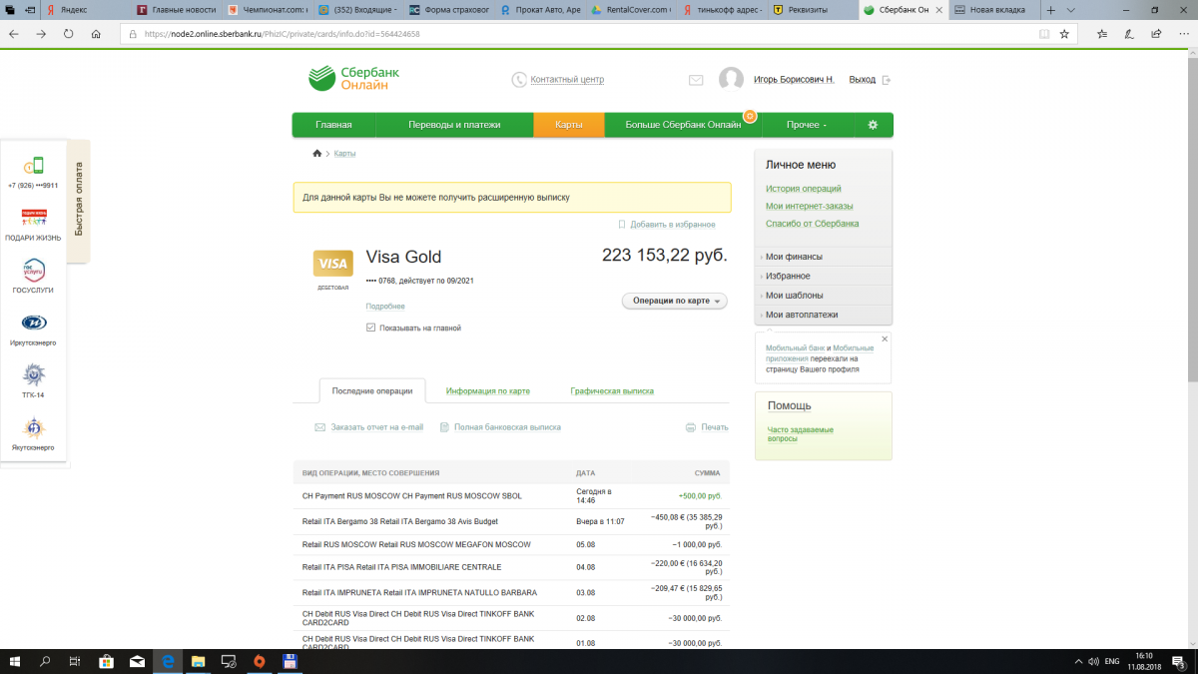Click taskbar search magnifier icon
Viewport: 1198px width, 674px height.
45,660
